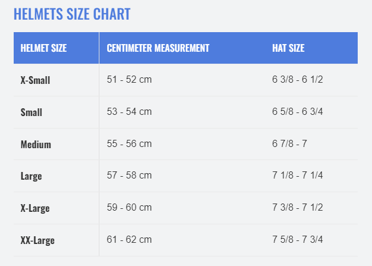372x266 pixels.
Task: Select the Hat Size column header
Action: 288,48
